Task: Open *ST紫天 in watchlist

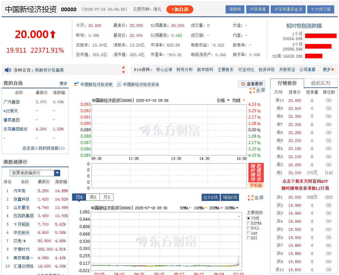Action: pos(11,111)
